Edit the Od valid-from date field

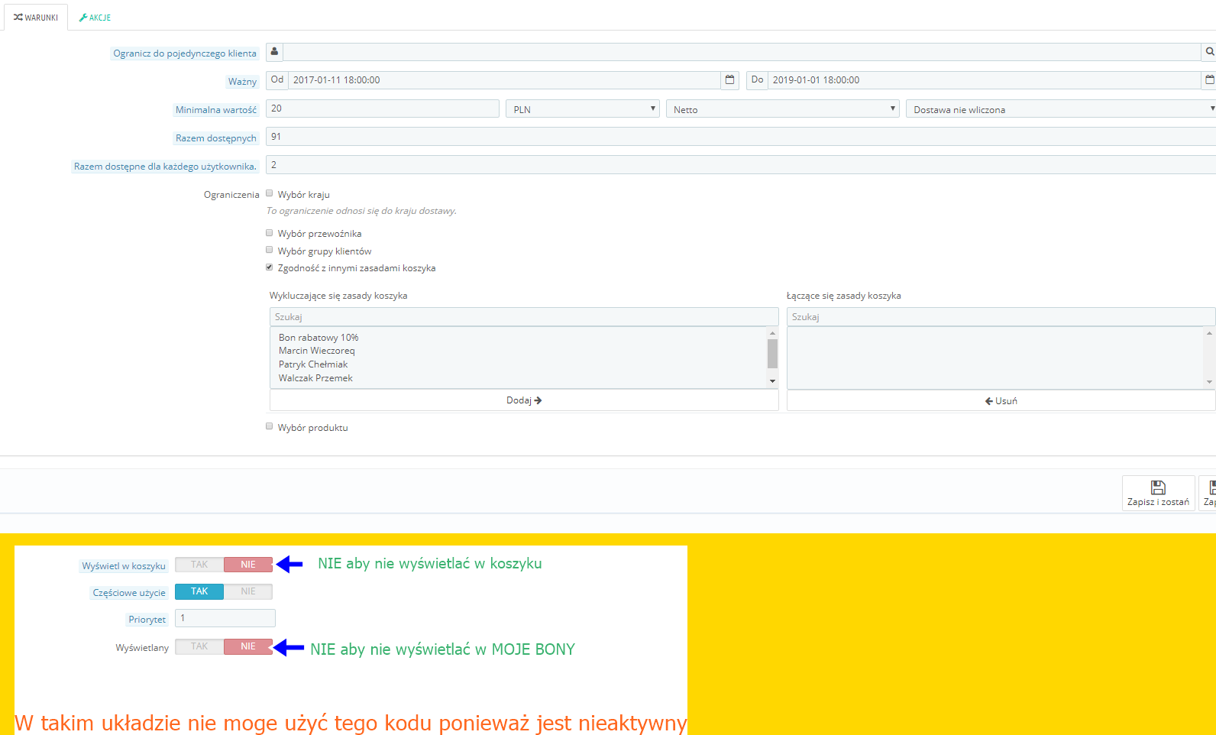coord(504,80)
